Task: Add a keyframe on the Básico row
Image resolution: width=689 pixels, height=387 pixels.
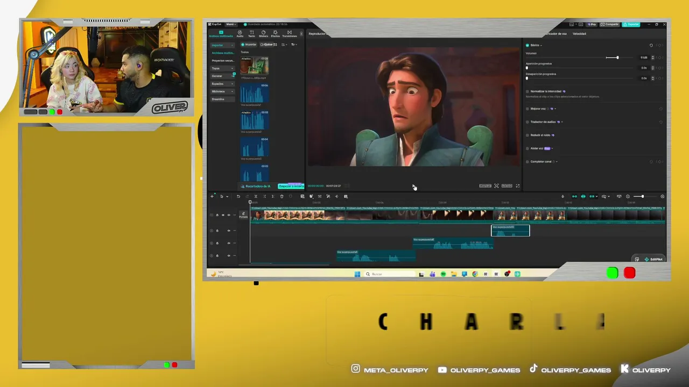Action: point(660,45)
